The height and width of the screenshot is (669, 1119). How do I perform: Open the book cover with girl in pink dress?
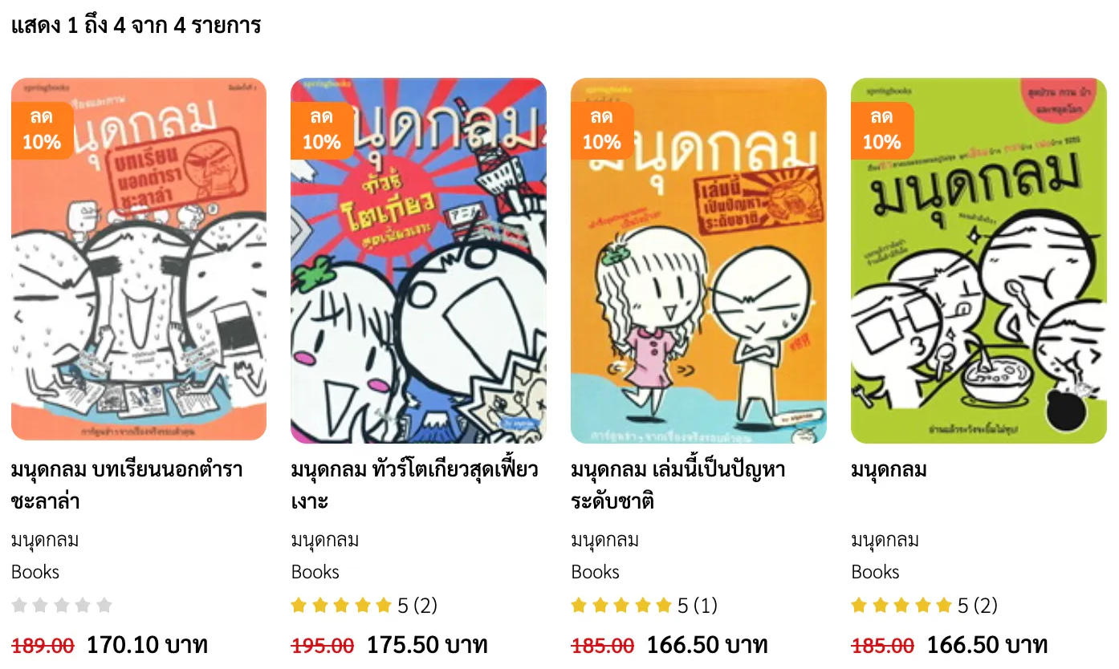coord(698,261)
